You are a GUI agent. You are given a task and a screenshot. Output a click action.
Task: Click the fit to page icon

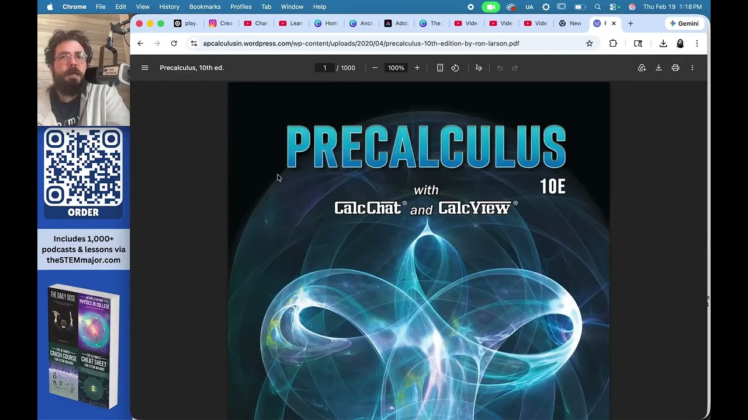440,68
